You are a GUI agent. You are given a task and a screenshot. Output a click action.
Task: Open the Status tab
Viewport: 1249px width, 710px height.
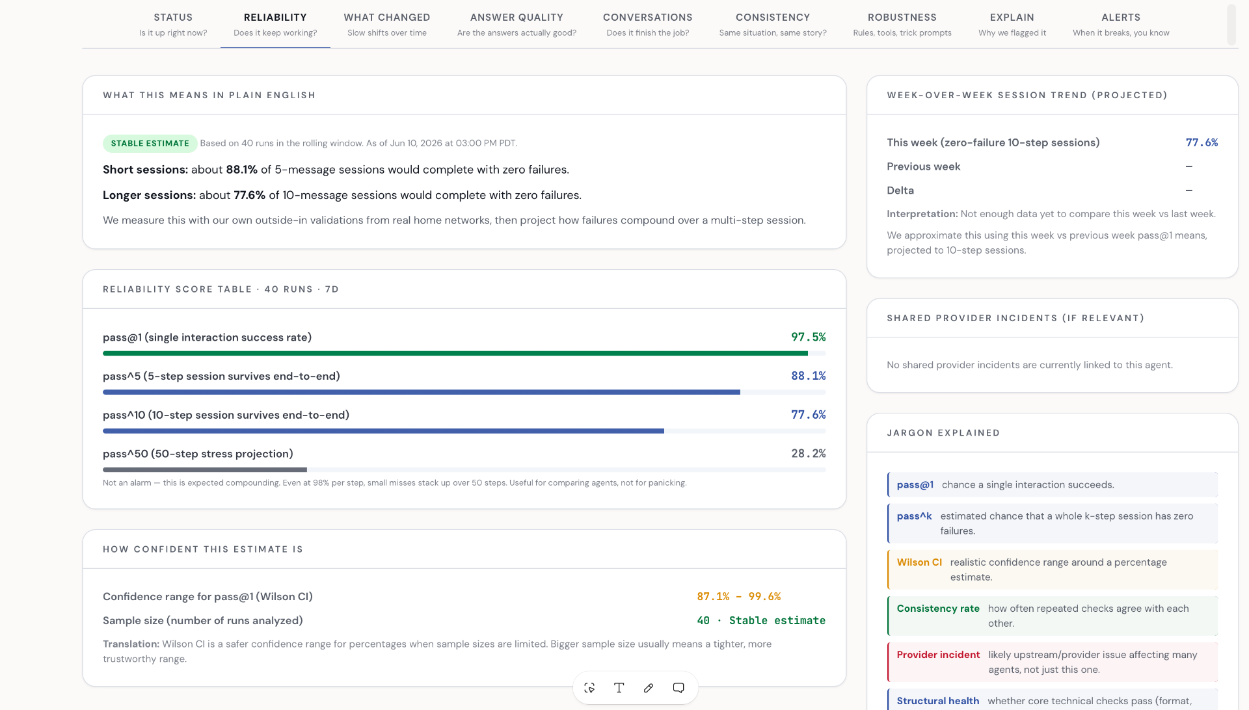[x=173, y=24]
